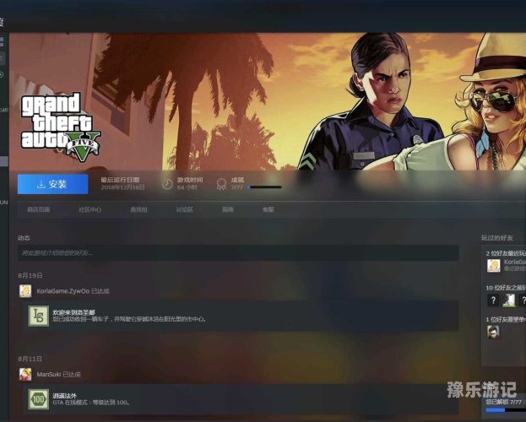
Task: Open the ManSuki profile name link
Action: 49,375
